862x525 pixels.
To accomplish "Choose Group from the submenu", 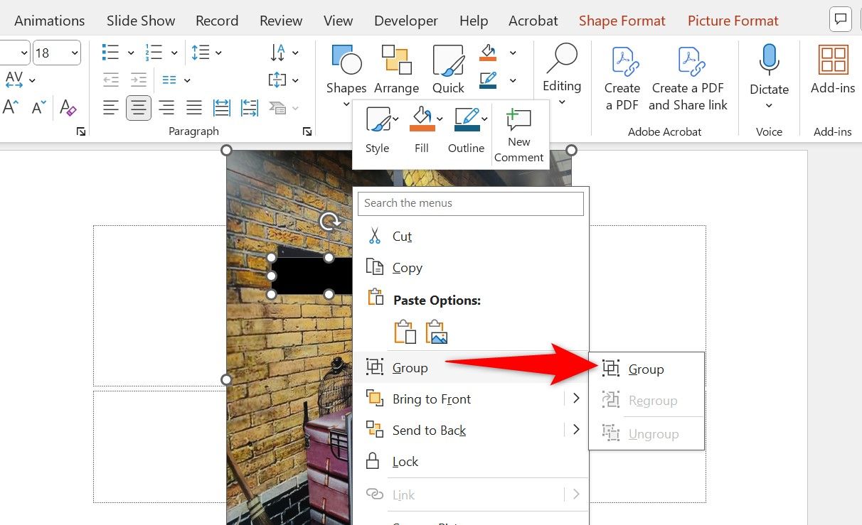I will coord(646,369).
